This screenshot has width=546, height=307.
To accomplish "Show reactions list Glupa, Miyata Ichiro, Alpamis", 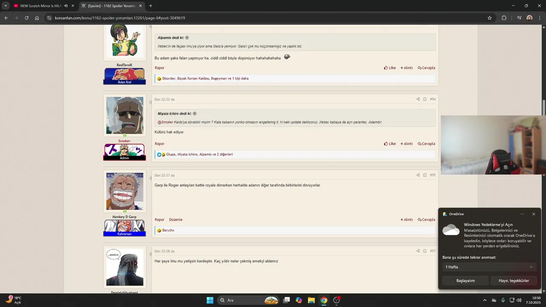I will click(200, 154).
